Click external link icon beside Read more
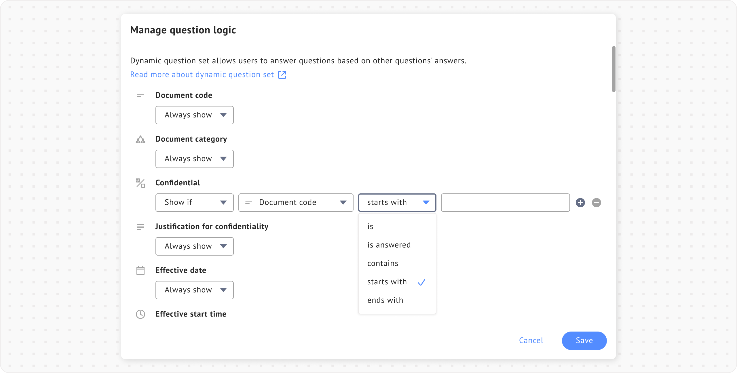Viewport: 737px width, 373px height. (282, 75)
